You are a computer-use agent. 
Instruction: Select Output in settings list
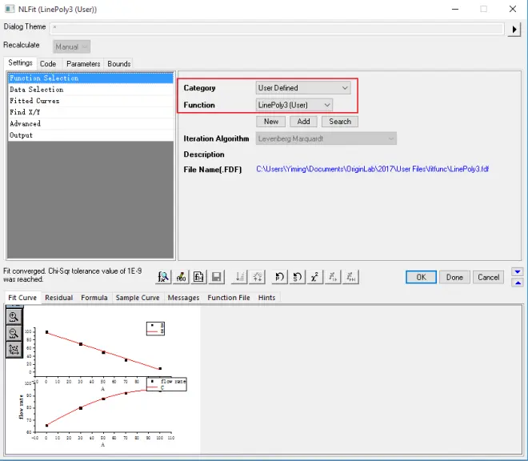90,134
